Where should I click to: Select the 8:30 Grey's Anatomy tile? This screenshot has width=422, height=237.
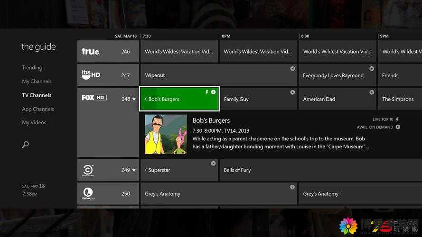360,193
